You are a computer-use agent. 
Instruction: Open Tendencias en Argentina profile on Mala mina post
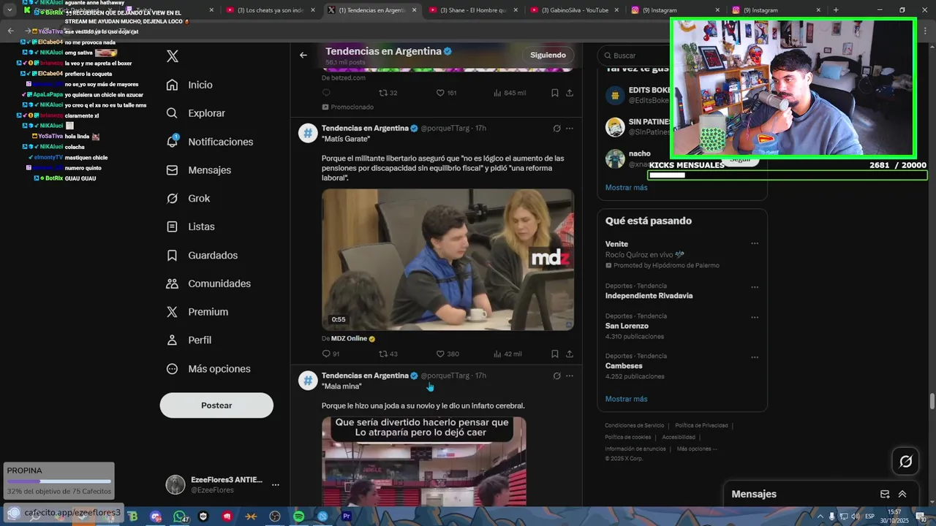[365, 376]
